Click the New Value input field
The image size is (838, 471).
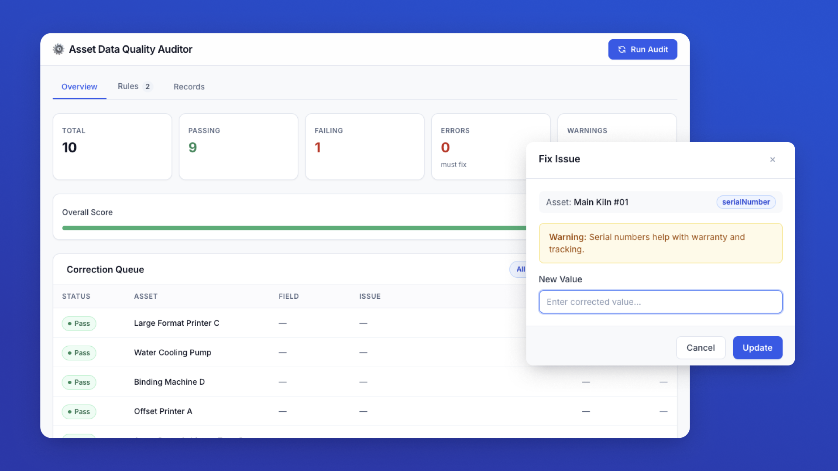pos(660,302)
